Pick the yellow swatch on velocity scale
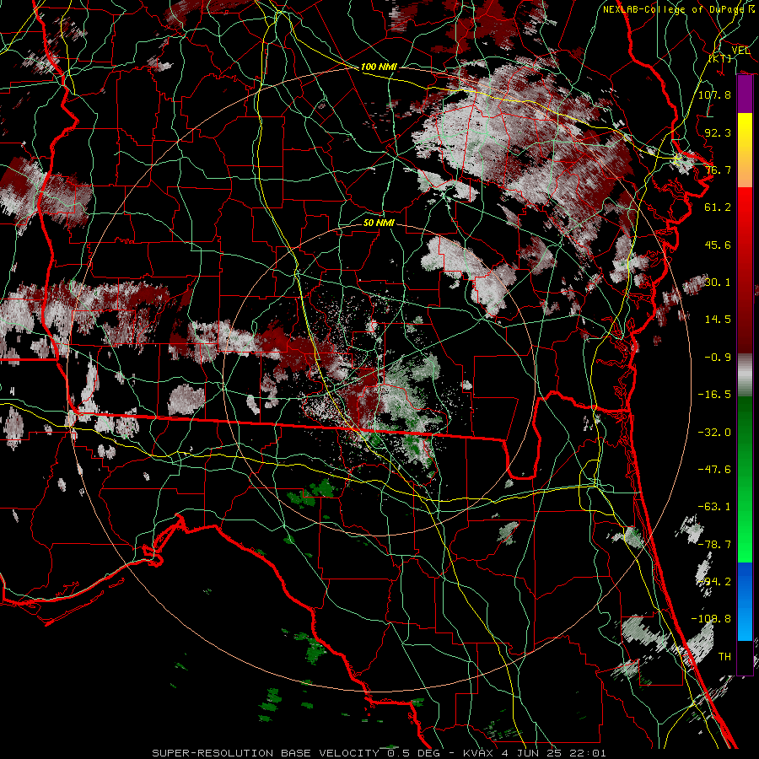759x759 pixels. [x=745, y=132]
